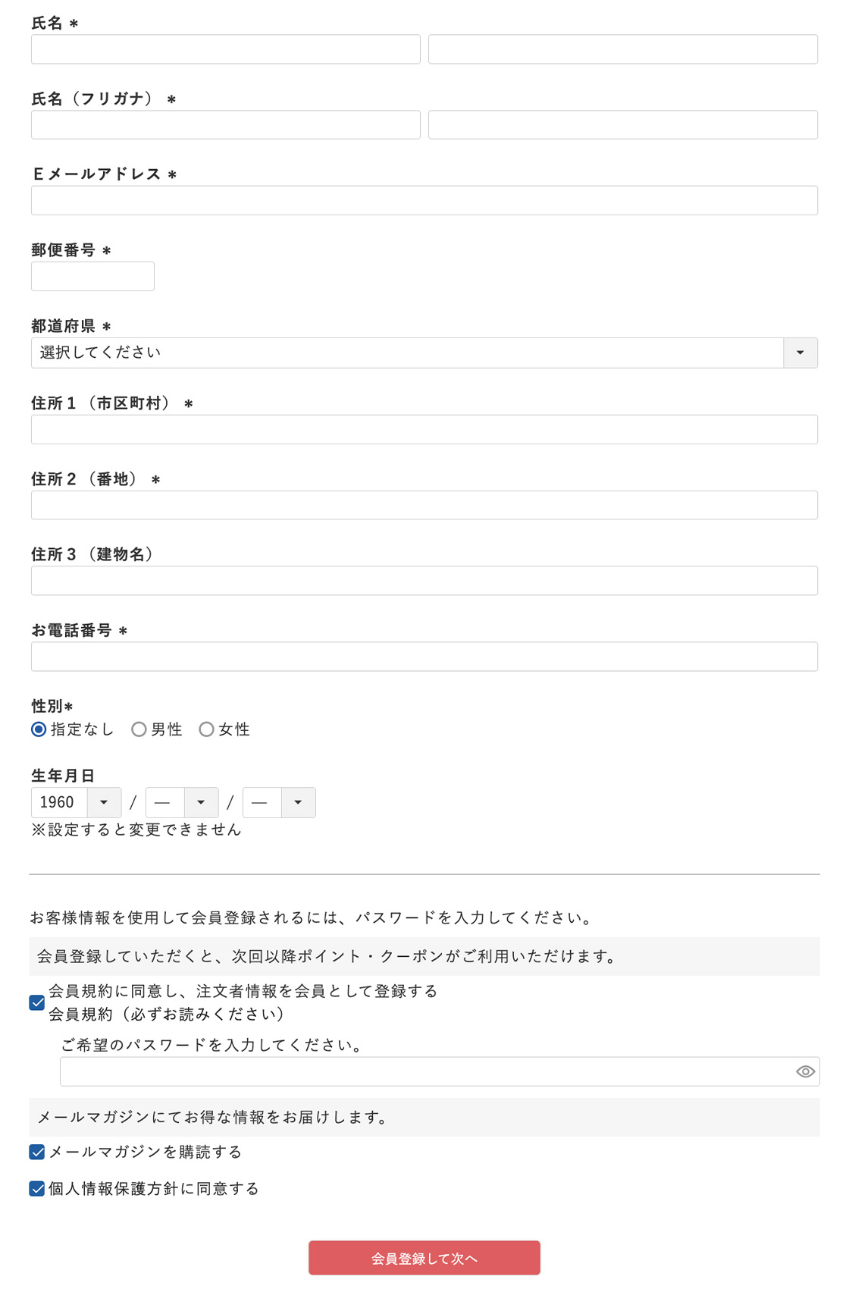This screenshot has width=849, height=1289.
Task: Focus the 郵便番号 postal code field
Action: [x=92, y=277]
